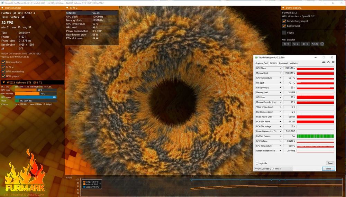Viewport: 346px width, 197px height.
Task: Collapse the NVIDIA GeForce GTX 1050 Ti section
Action: [x=3, y=82]
